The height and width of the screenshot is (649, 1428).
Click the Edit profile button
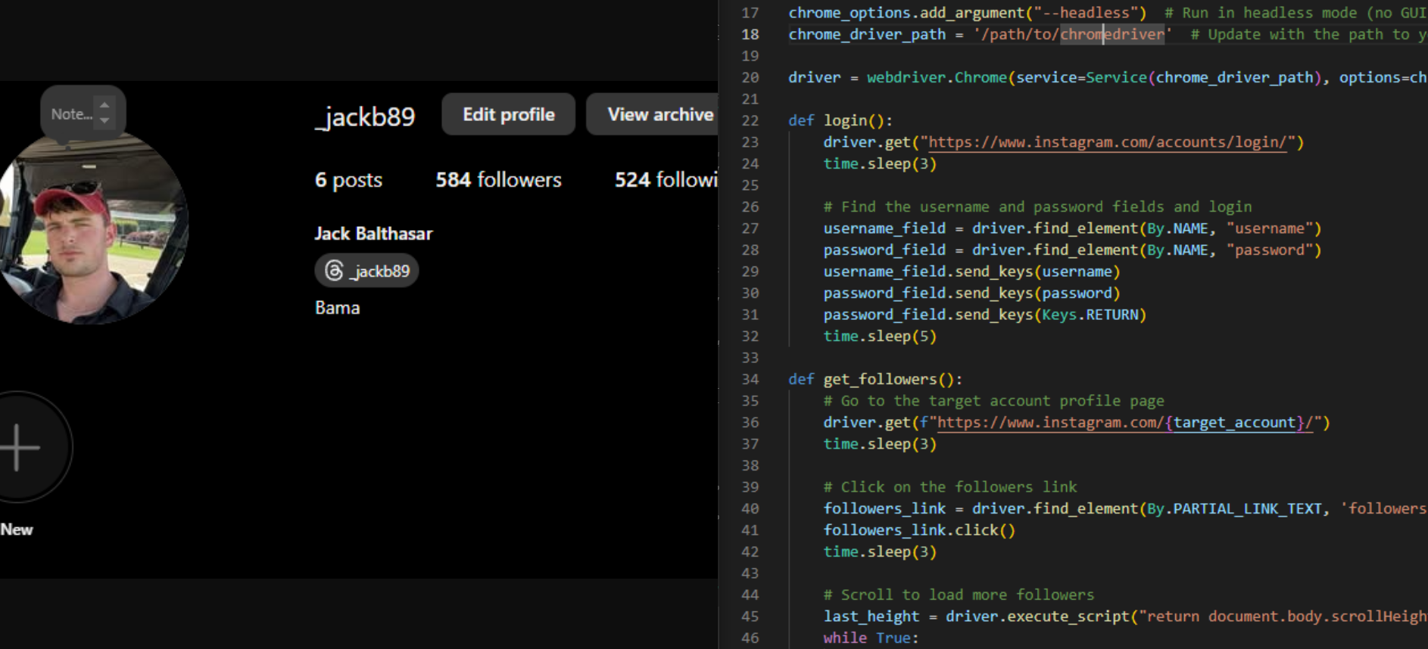click(x=508, y=114)
